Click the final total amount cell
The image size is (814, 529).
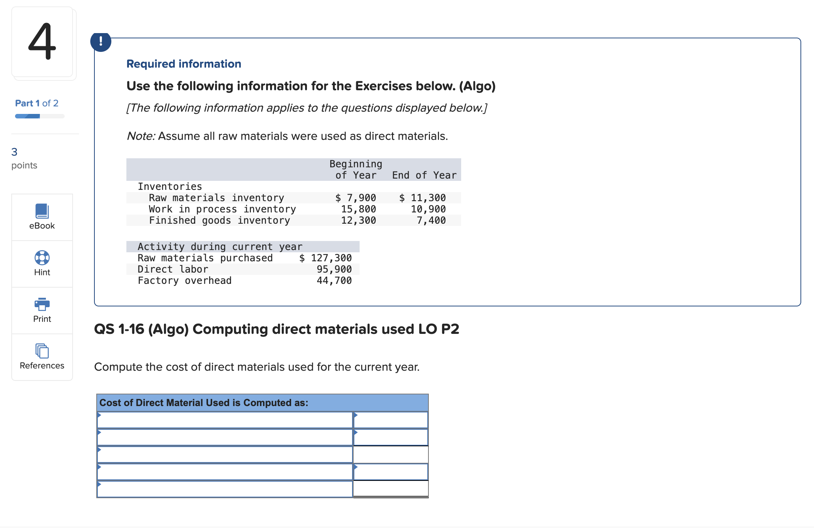[x=391, y=489]
